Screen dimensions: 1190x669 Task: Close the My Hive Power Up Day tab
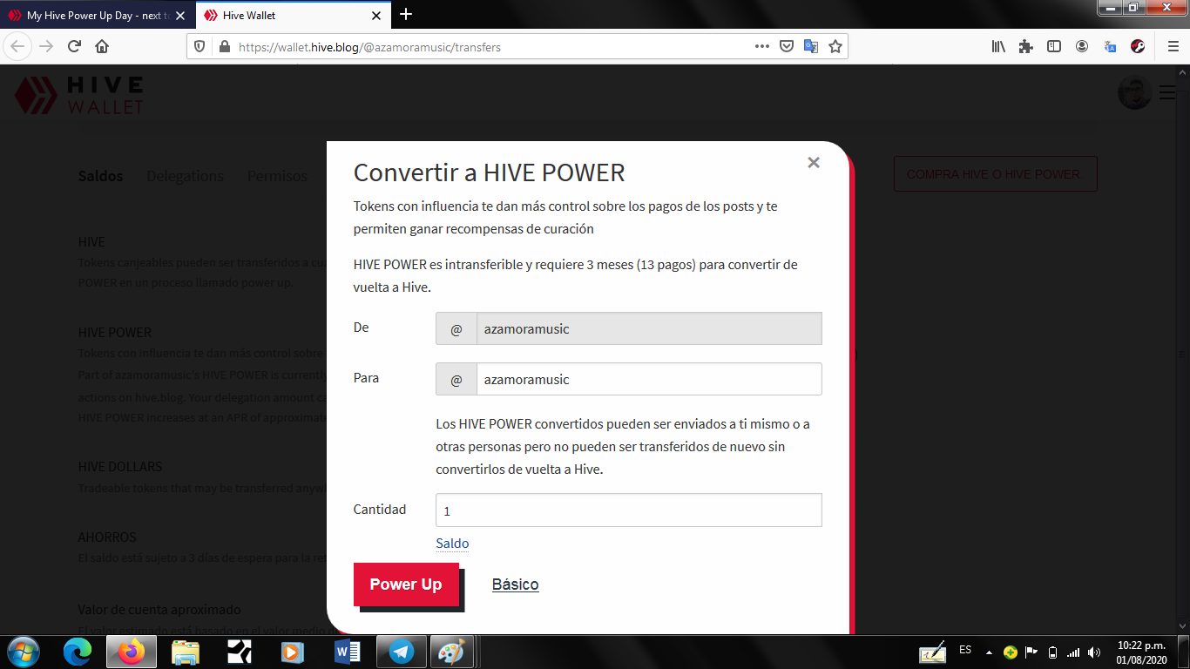pos(180,16)
